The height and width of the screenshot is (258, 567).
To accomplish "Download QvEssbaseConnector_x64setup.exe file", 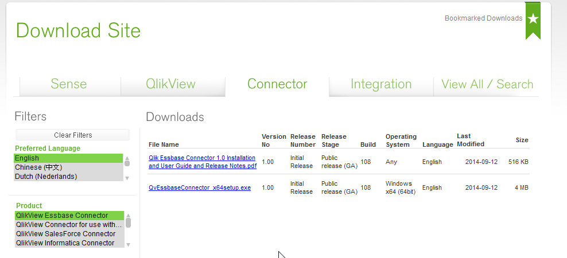I will point(200,187).
